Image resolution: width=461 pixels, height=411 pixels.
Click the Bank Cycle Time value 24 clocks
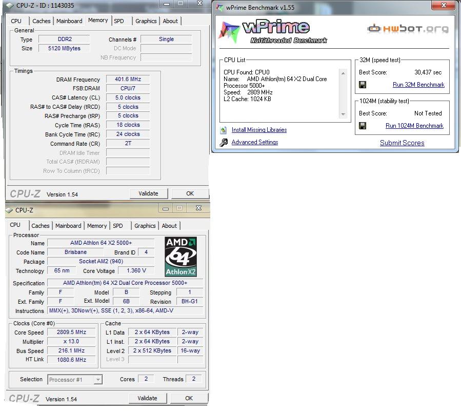click(x=128, y=134)
